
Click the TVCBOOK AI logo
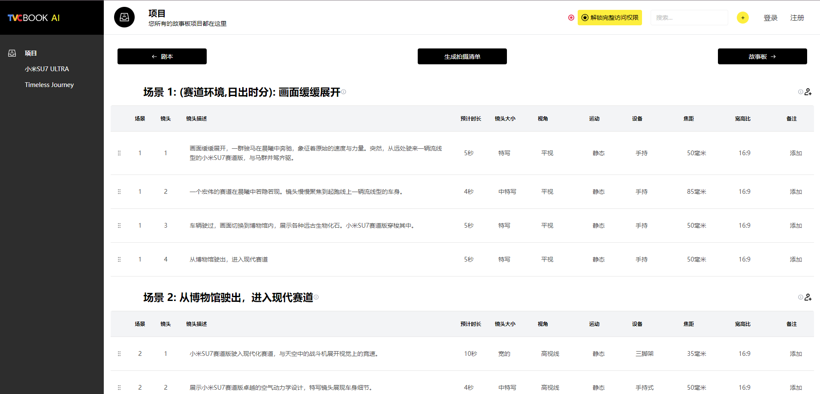pos(33,18)
